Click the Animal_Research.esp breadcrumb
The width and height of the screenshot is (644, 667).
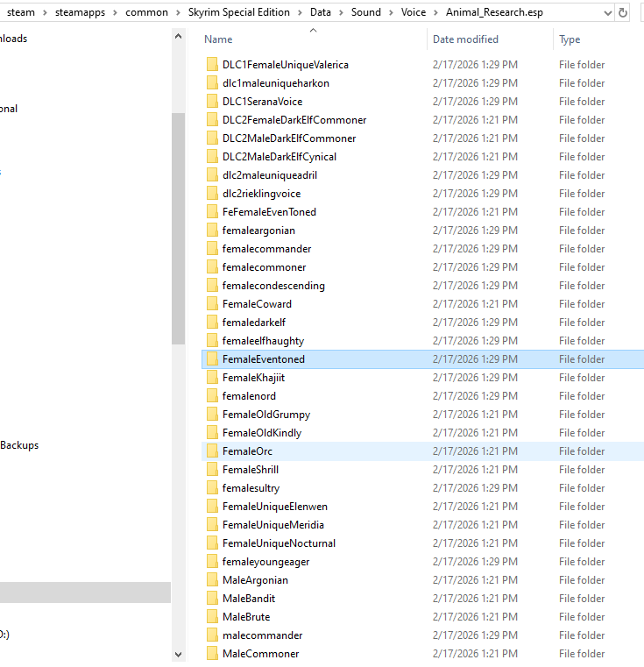(494, 12)
